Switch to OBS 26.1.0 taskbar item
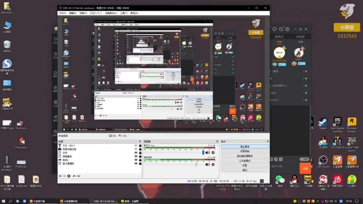 click(104, 201)
